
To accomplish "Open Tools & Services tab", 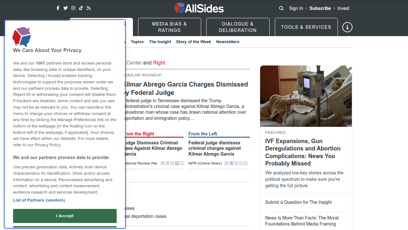I will [x=306, y=27].
